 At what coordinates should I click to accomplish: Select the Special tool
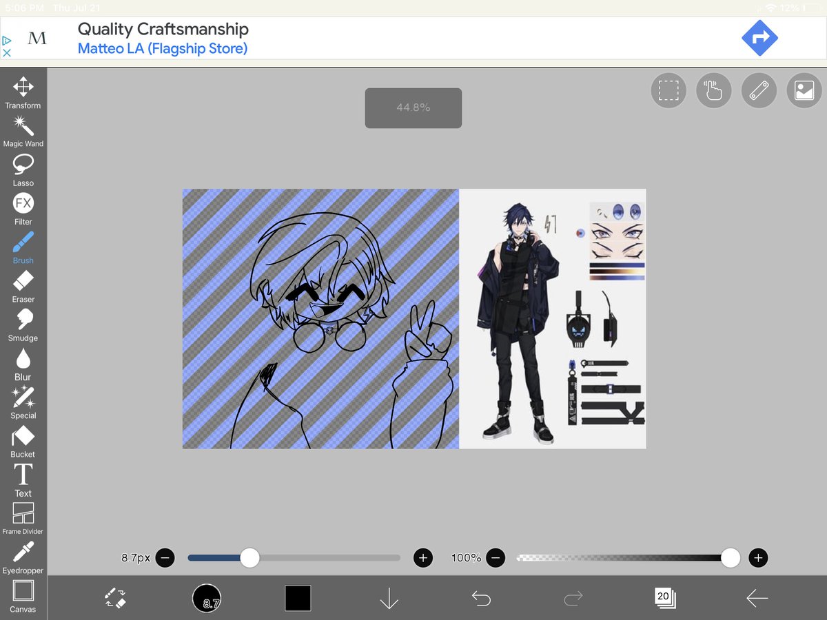coord(23,403)
